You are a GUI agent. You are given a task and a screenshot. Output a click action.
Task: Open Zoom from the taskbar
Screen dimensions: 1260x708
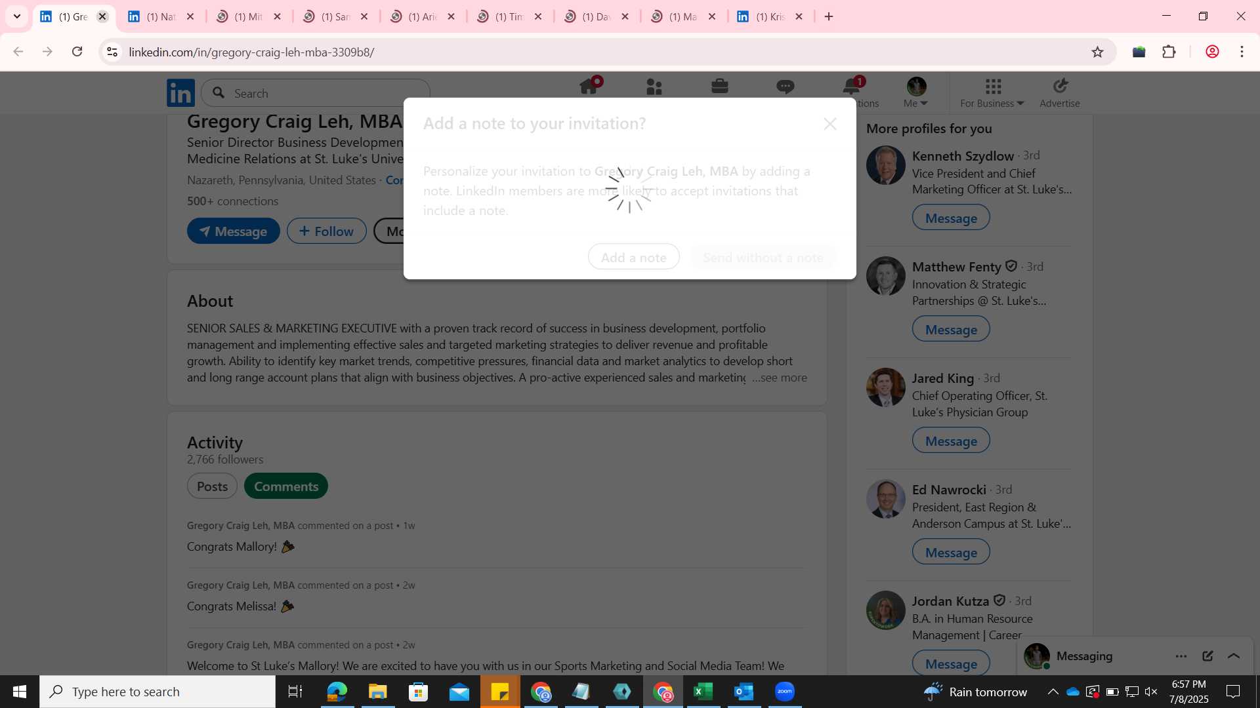(785, 692)
